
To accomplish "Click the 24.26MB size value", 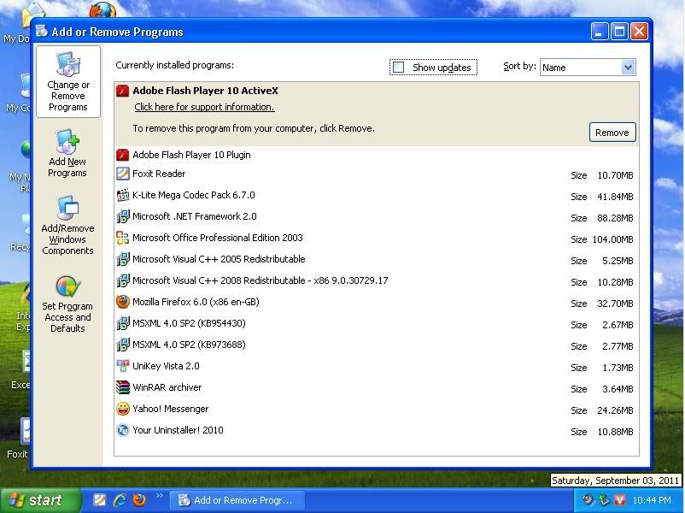I will tap(615, 410).
